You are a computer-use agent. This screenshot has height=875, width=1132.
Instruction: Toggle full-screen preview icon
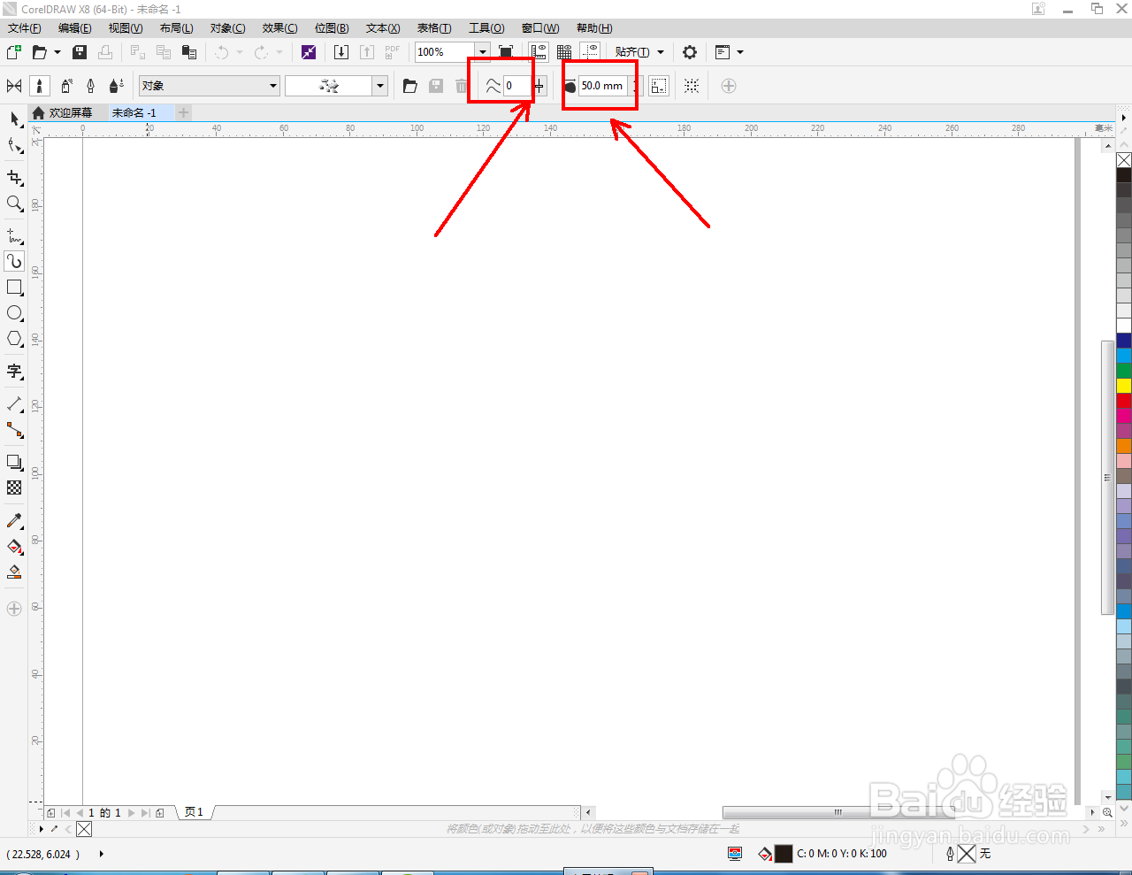pos(506,52)
